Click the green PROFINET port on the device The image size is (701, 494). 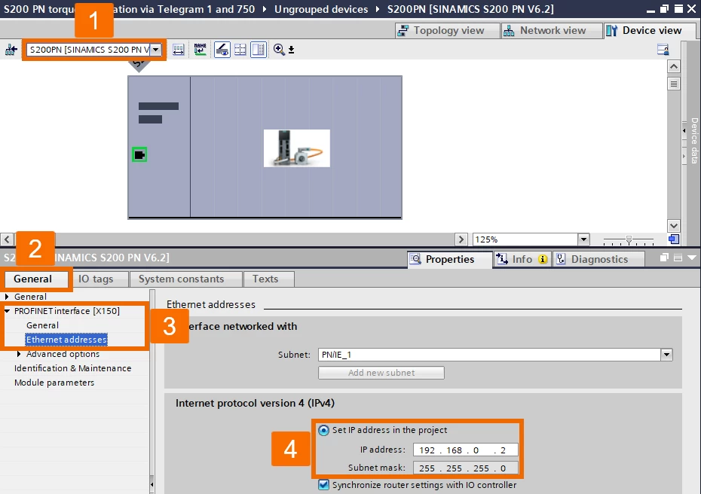click(x=139, y=155)
